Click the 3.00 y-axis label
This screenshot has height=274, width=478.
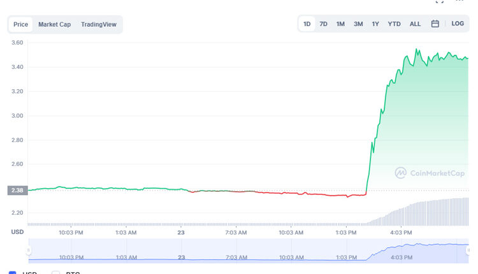pos(17,116)
